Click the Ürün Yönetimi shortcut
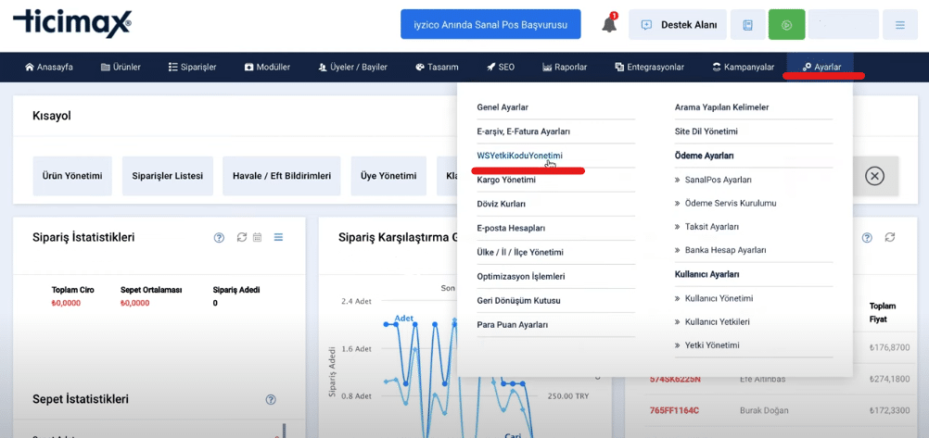The width and height of the screenshot is (929, 438). coord(72,176)
